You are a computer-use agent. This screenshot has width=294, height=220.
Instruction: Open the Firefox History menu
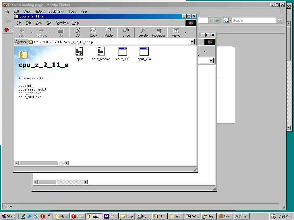pyautogui.click(x=39, y=11)
